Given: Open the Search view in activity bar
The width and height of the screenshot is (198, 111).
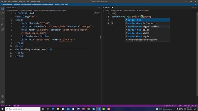Looking at the screenshot, I should [2, 14].
